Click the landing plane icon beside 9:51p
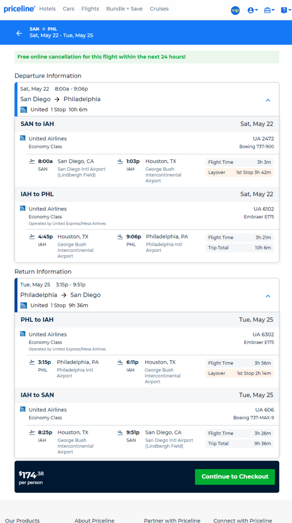 pos(120,433)
